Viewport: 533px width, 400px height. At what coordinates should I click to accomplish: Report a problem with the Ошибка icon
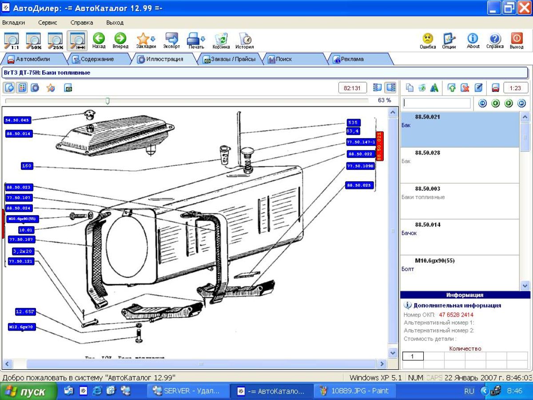tap(428, 39)
